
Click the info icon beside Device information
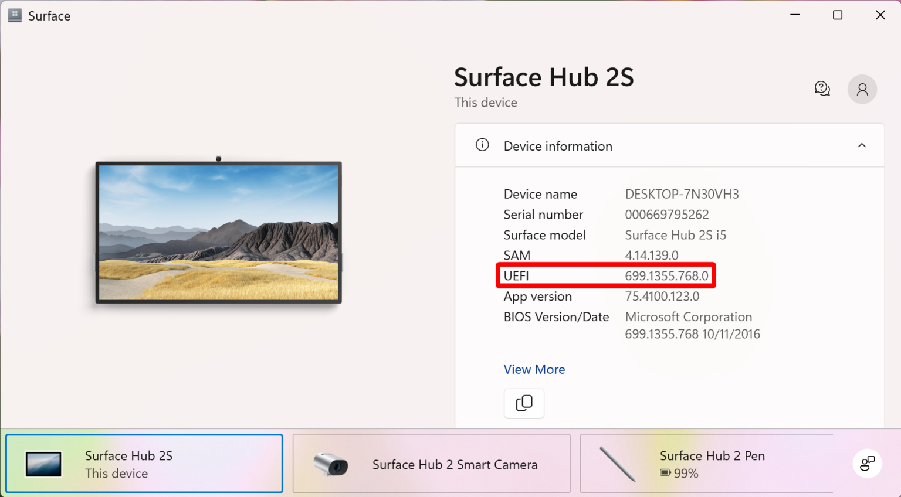pos(482,145)
